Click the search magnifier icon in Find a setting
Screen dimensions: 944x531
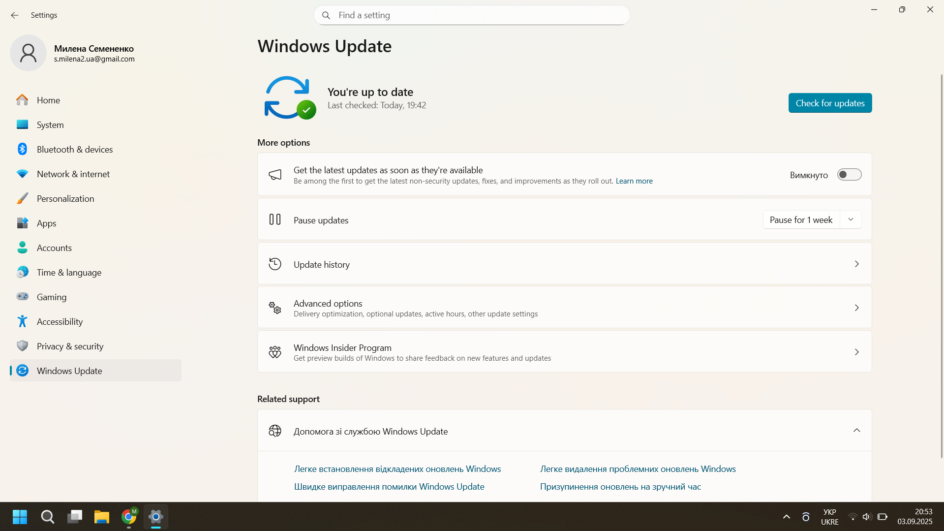click(x=326, y=15)
